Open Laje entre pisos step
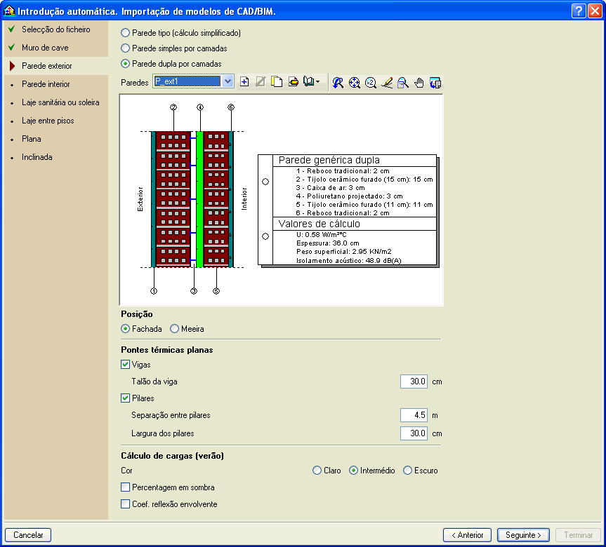 tap(48, 121)
